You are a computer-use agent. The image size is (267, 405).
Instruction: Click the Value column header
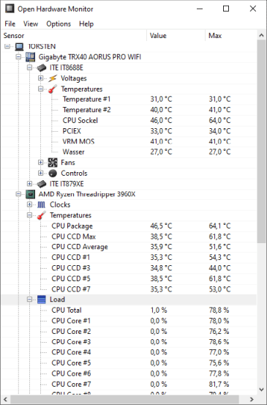tap(176, 36)
